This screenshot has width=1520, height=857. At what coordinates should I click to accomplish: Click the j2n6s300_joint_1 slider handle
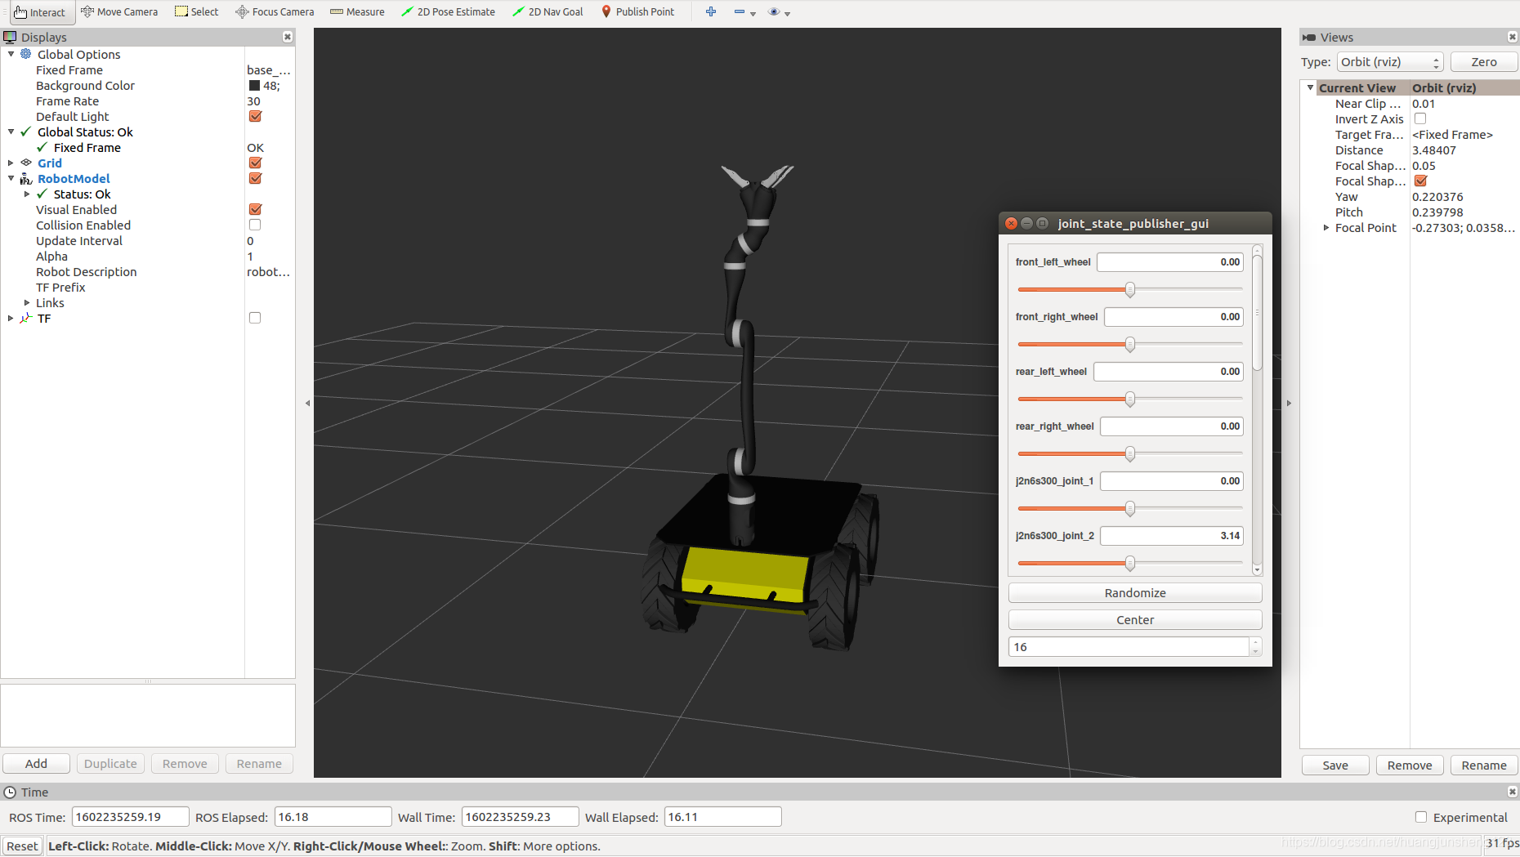coord(1130,508)
